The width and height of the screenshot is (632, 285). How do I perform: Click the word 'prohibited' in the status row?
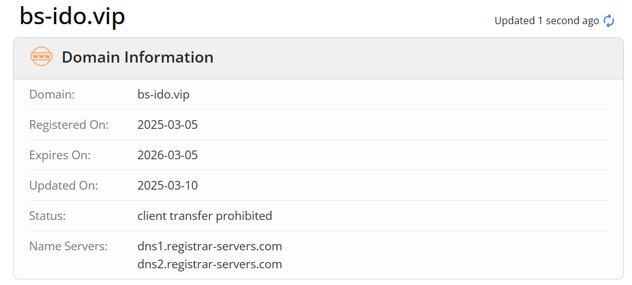245,216
